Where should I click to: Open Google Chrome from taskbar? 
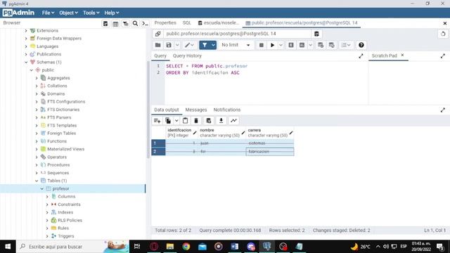point(186,247)
